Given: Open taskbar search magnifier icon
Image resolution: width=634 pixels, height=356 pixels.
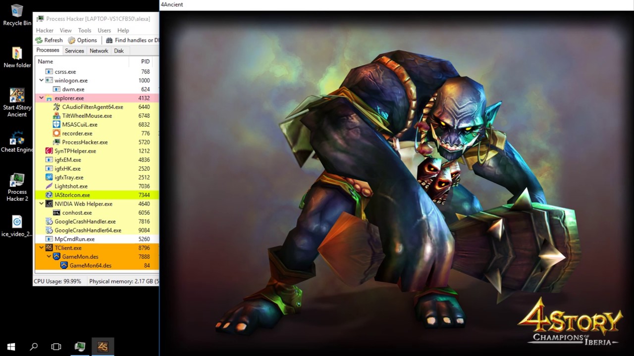Looking at the screenshot, I should pos(34,347).
